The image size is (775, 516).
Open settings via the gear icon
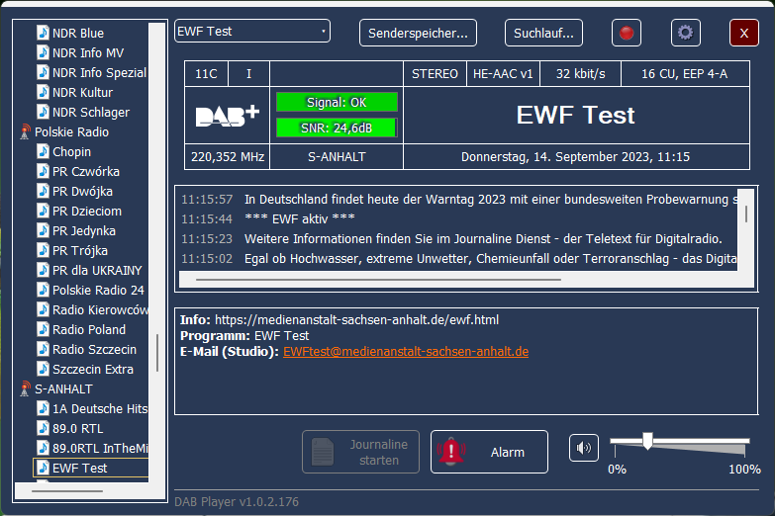[x=685, y=33]
